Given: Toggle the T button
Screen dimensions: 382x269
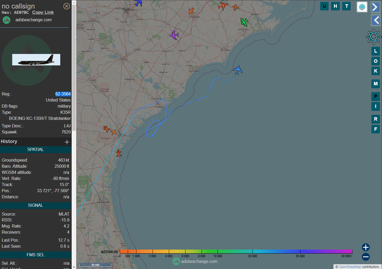Looking at the screenshot, I should pos(347,6).
